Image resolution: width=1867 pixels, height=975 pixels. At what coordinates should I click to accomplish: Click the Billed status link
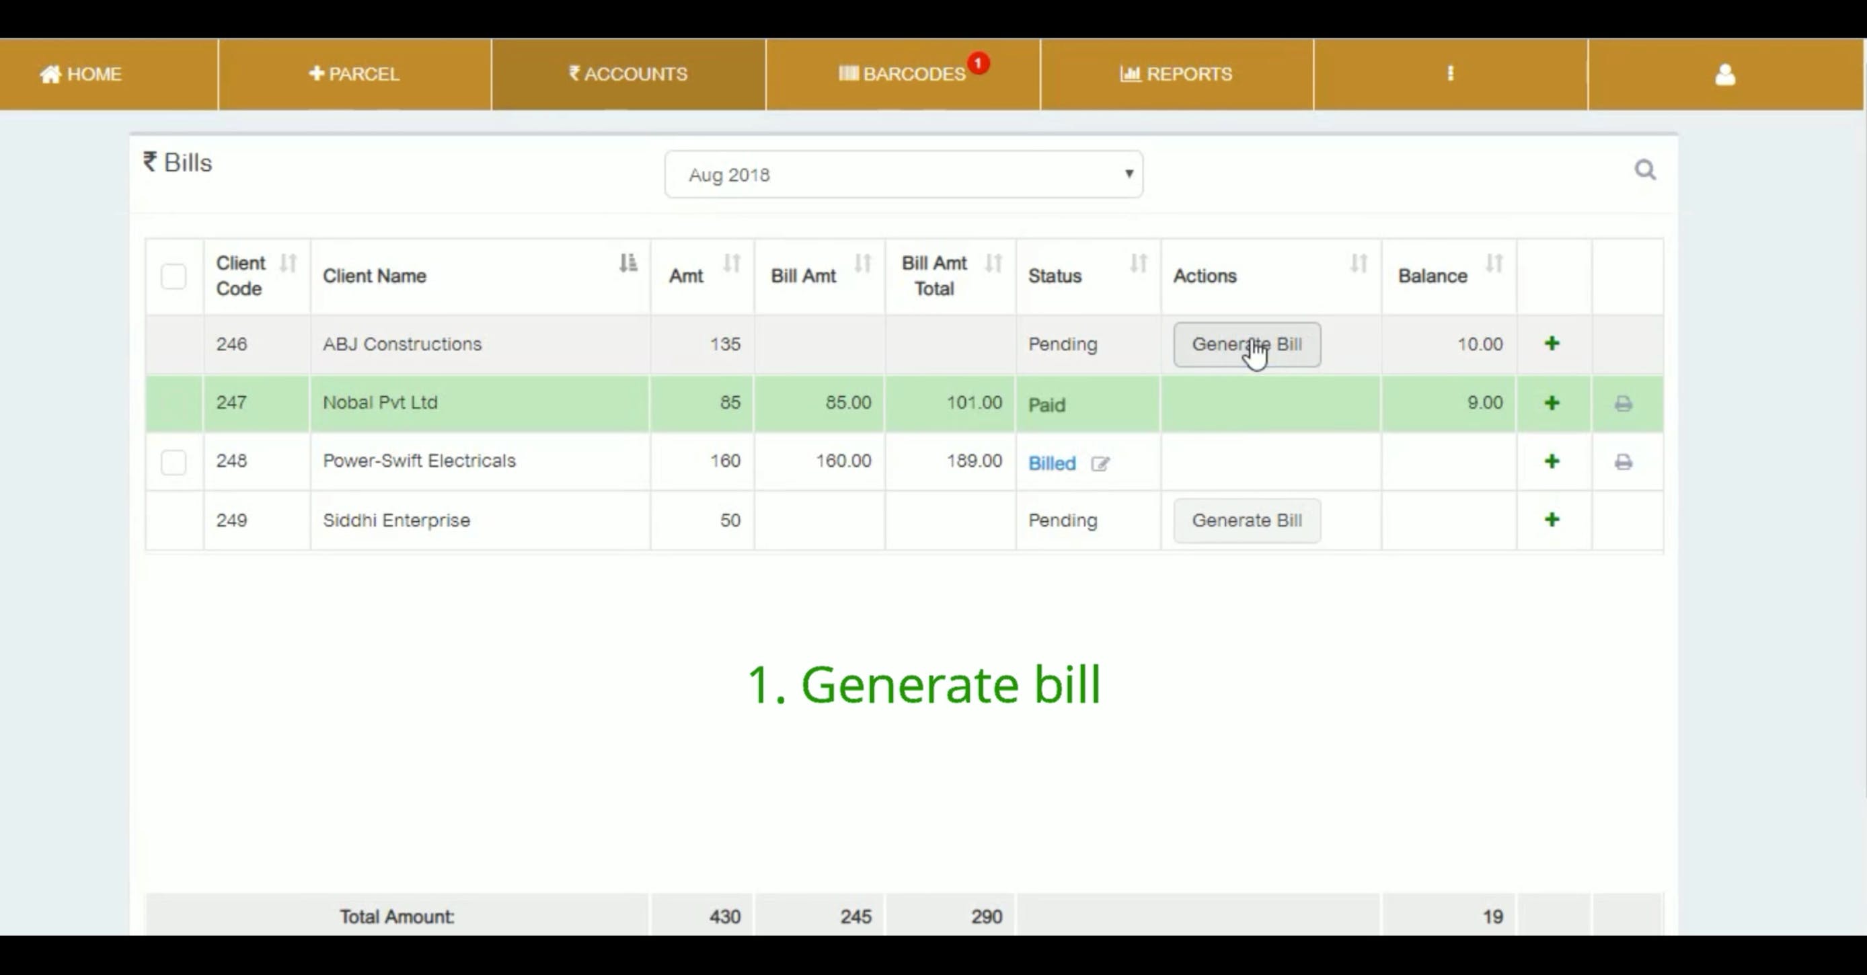coord(1052,463)
